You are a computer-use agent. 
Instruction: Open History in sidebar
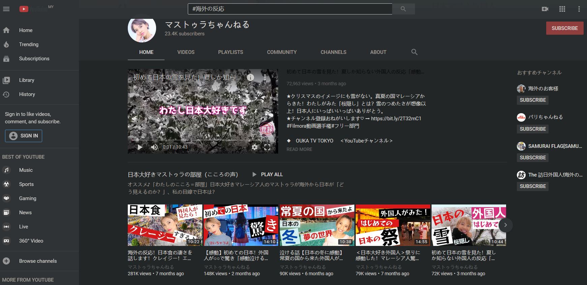pos(39,94)
